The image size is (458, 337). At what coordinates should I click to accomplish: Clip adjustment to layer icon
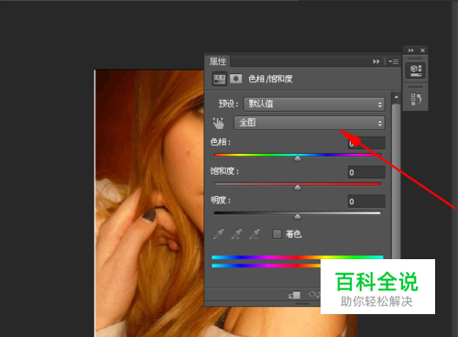[294, 295]
